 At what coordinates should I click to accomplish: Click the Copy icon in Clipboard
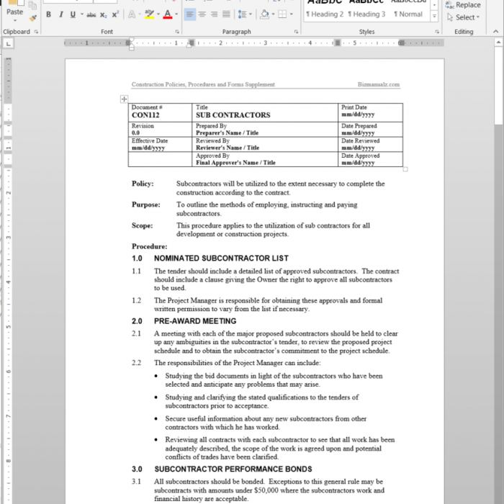32,5
